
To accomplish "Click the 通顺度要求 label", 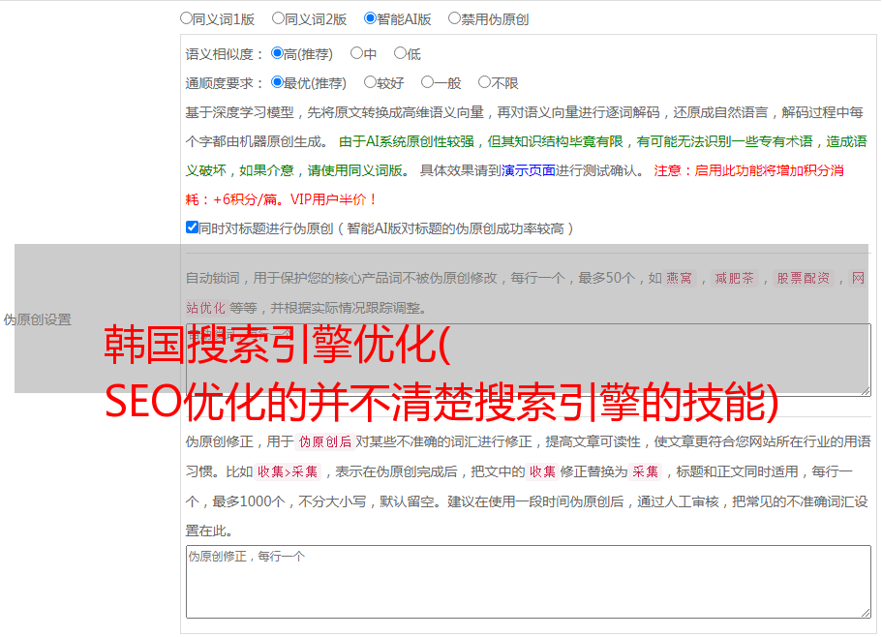I will [225, 84].
